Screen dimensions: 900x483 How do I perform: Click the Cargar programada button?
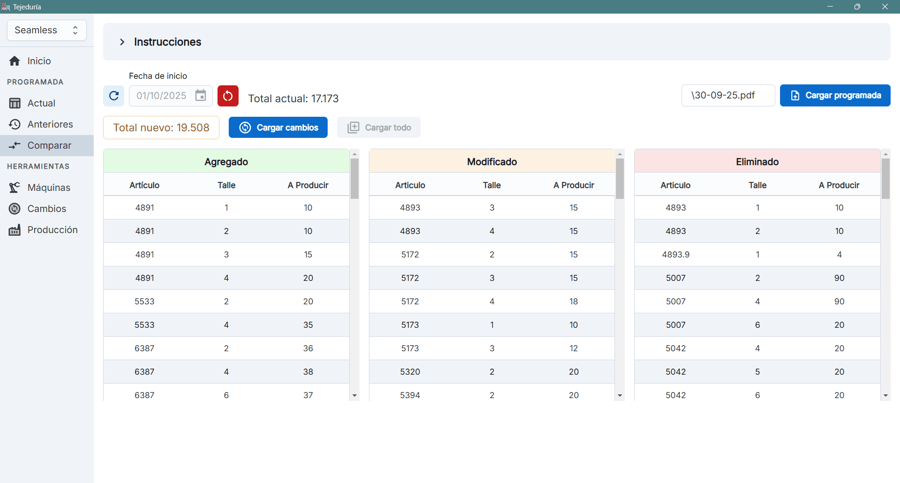pyautogui.click(x=835, y=96)
